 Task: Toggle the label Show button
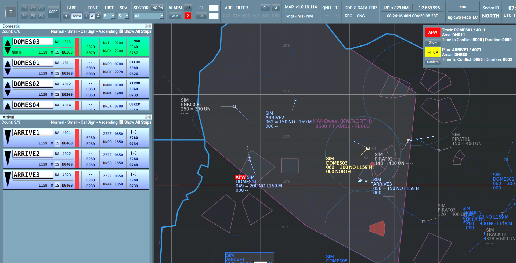click(x=77, y=16)
